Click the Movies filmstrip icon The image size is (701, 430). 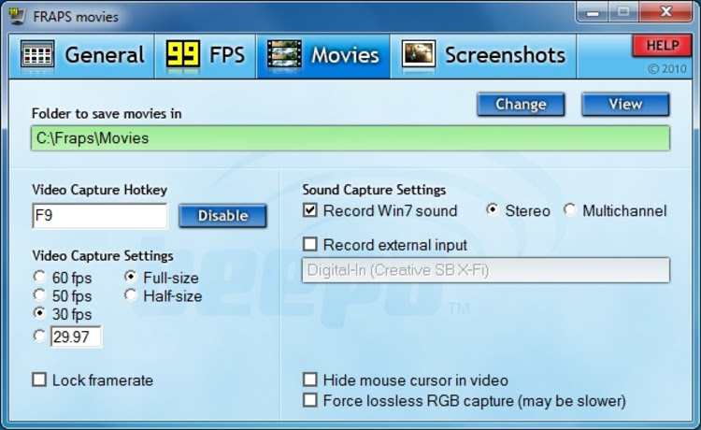pos(284,54)
